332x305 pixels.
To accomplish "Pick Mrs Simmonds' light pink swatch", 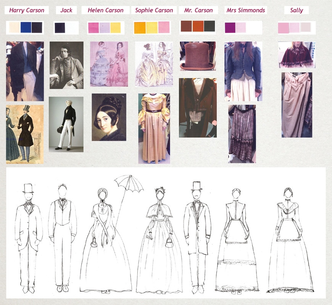I will 241,28.
